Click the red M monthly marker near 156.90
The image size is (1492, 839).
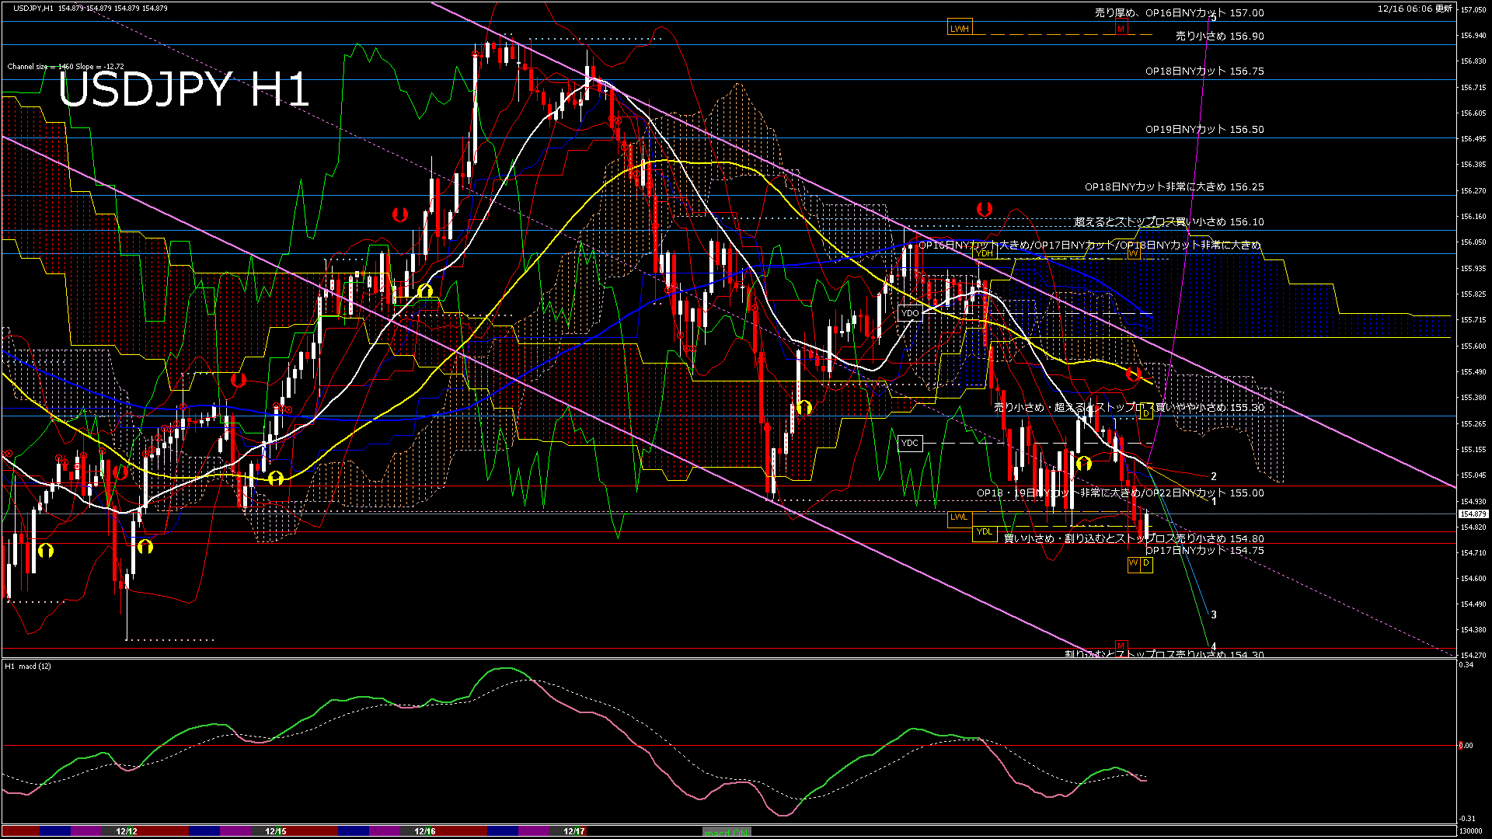click(1121, 28)
